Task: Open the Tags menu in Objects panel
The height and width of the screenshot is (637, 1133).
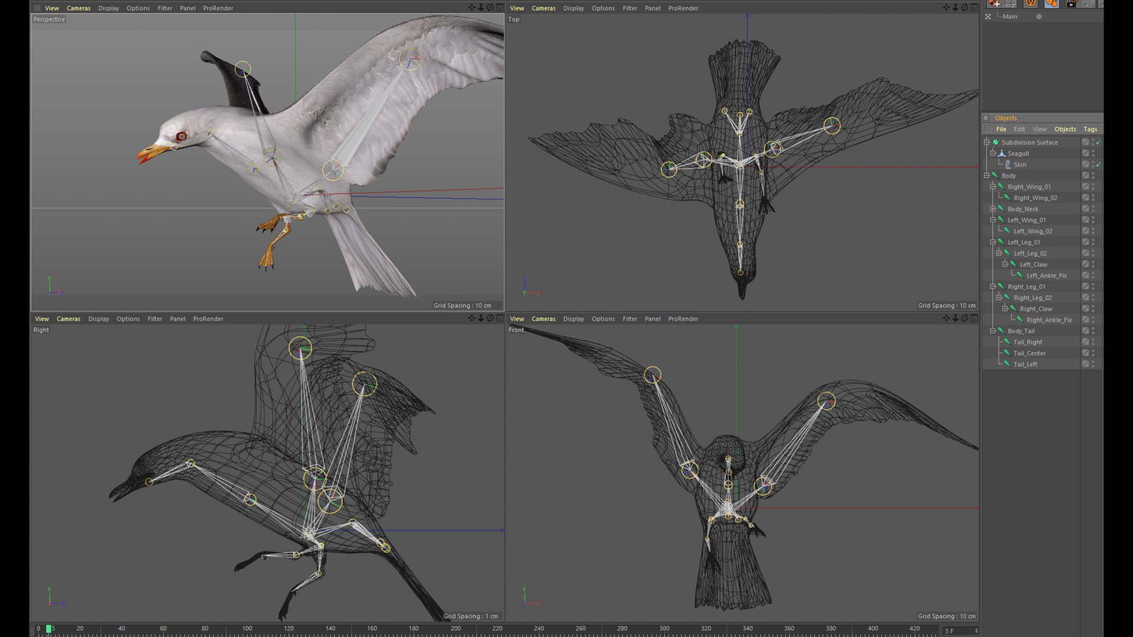Action: (1090, 129)
